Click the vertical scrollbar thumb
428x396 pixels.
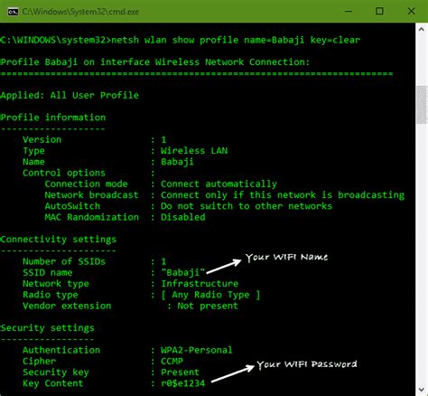(422, 105)
